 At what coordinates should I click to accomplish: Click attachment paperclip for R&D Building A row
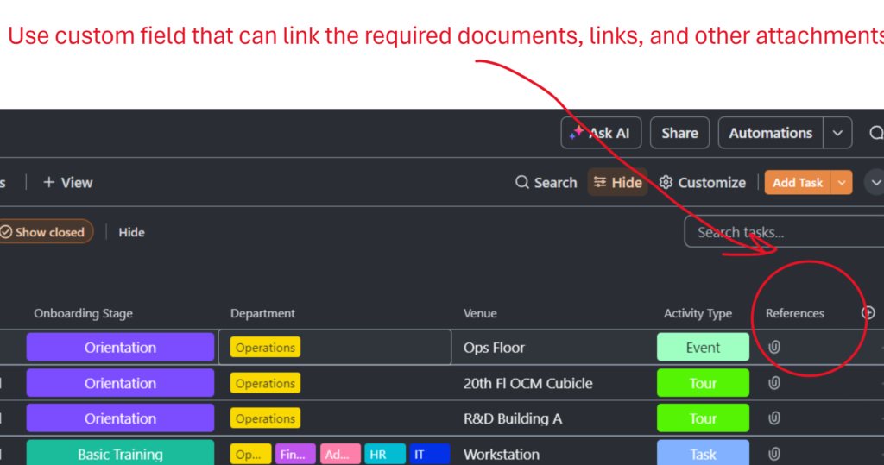point(774,418)
